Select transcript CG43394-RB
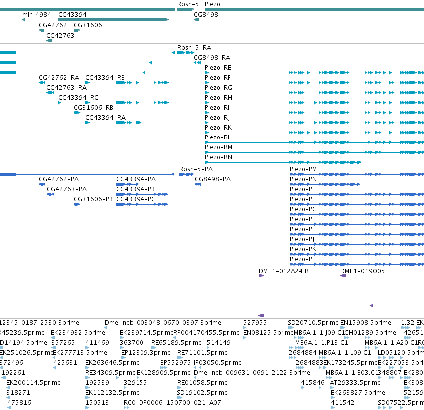This screenshot has width=424, height=410. pos(105,78)
